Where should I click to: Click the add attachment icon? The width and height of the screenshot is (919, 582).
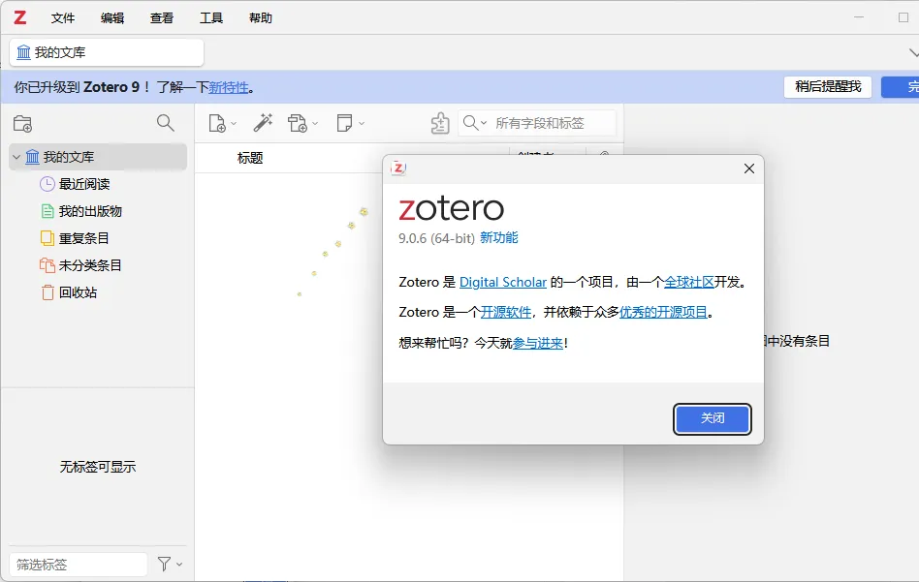click(x=298, y=124)
